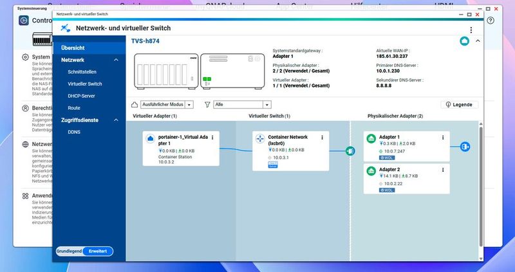Click the vertical scrollbar of the topology view

point(481,187)
